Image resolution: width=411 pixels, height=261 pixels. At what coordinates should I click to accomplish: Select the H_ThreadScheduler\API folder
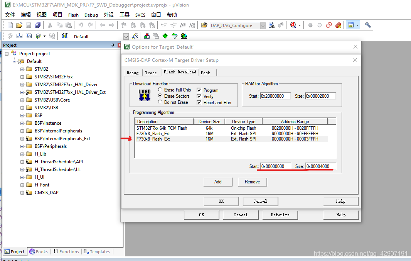click(x=59, y=162)
